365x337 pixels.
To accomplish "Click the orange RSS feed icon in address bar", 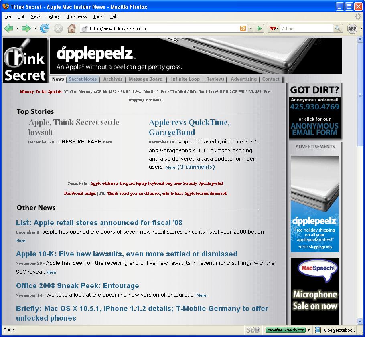I will click(x=243, y=28).
